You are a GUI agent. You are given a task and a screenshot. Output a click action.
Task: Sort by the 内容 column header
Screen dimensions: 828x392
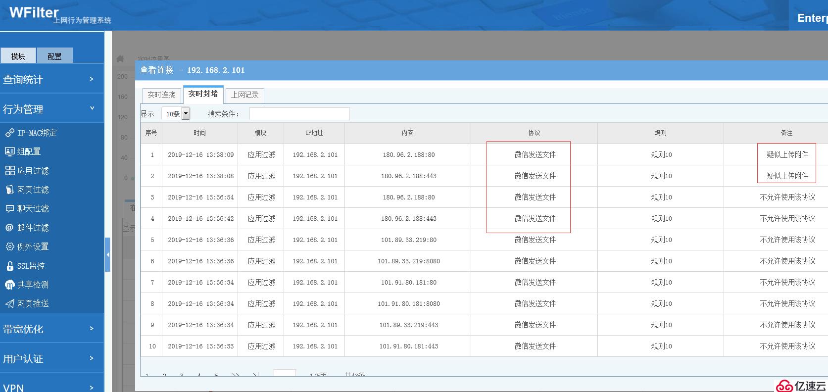pyautogui.click(x=408, y=133)
